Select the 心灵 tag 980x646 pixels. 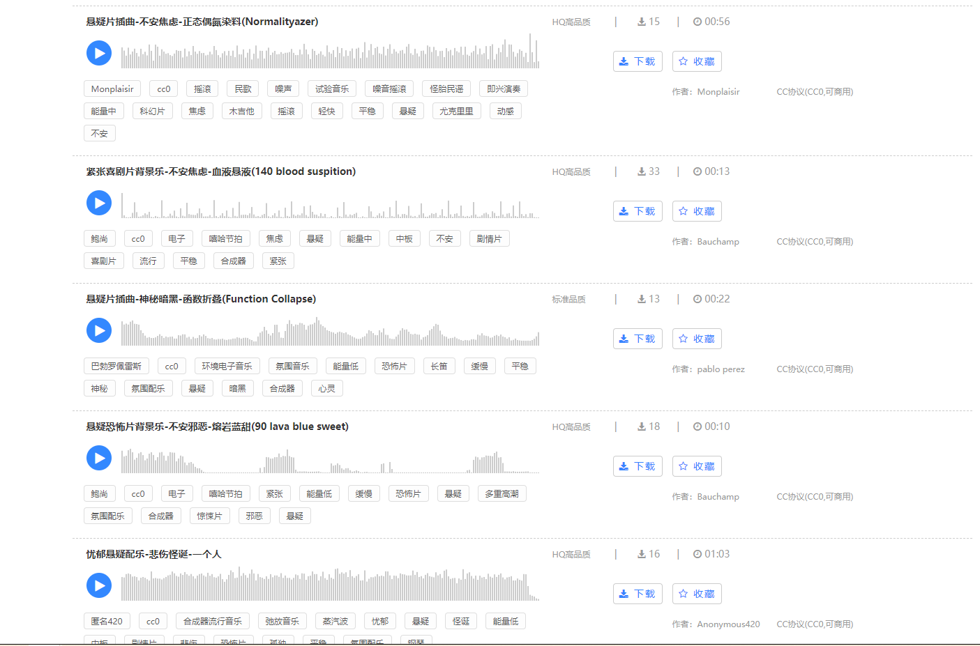[327, 388]
